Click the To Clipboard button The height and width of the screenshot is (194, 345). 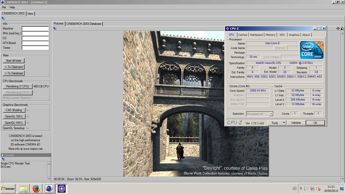[x=14, y=67]
